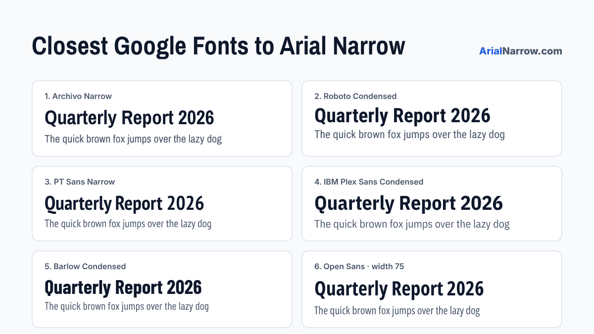Click the PT Sans Narrow quick brown fox sentence
The height and width of the screenshot is (334, 594).
[x=128, y=224]
